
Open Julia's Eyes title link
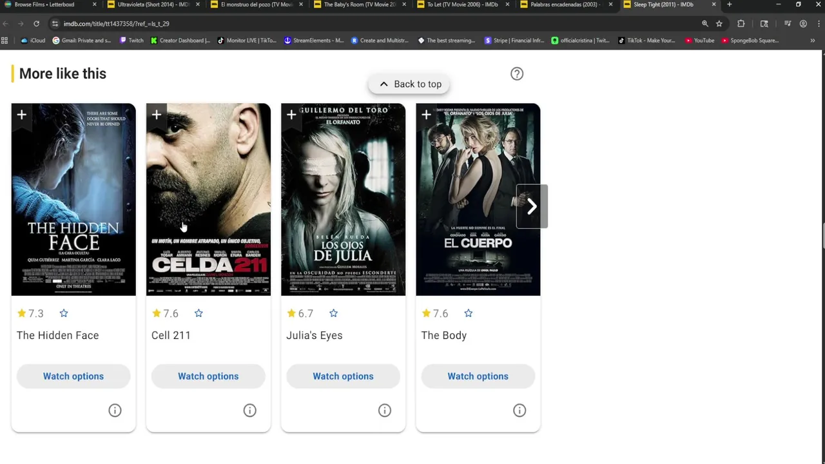(315, 335)
